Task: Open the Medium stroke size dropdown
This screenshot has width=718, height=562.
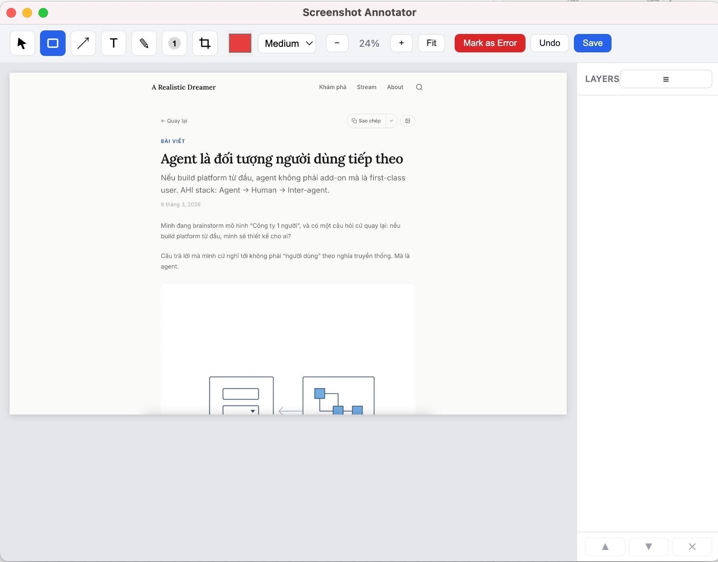Action: (x=287, y=43)
